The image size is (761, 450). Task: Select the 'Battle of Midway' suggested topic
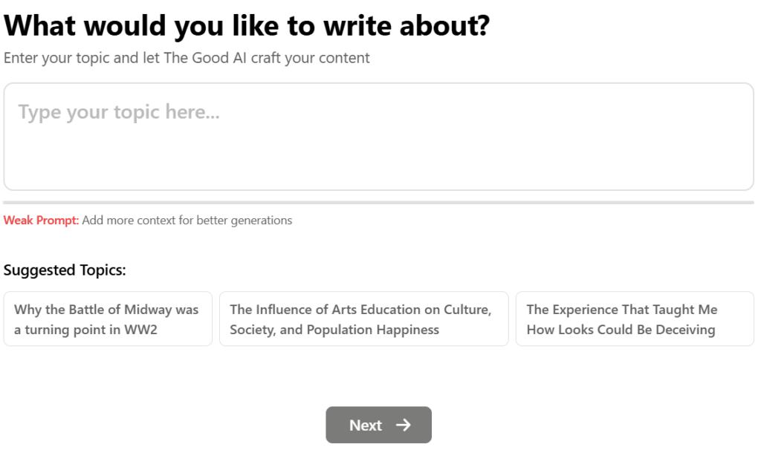coord(108,319)
